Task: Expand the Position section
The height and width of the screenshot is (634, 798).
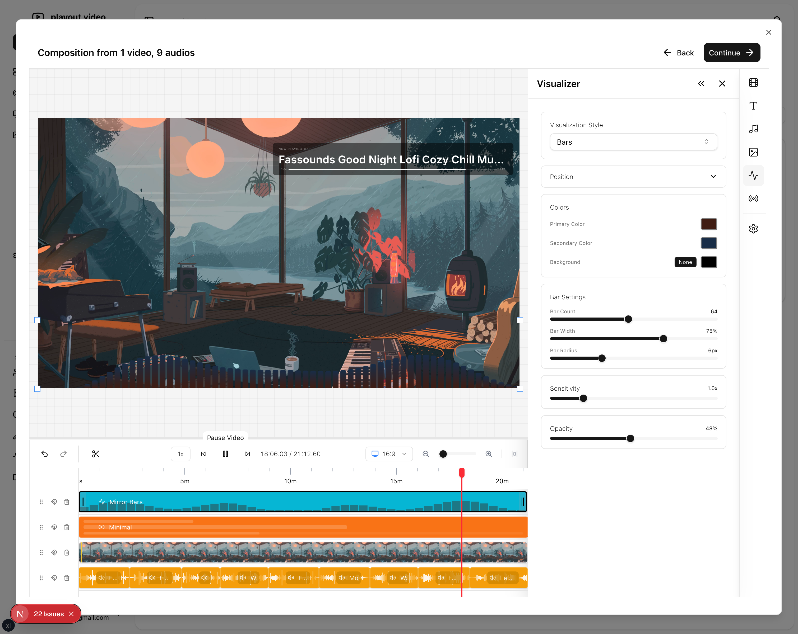Action: pos(633,177)
